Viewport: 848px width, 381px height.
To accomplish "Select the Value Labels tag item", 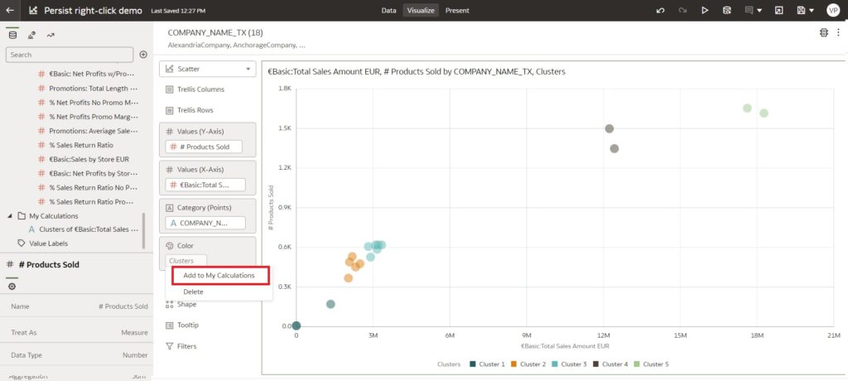I will [43, 244].
